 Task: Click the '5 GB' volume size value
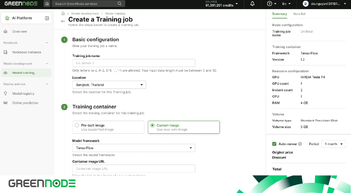[304, 127]
